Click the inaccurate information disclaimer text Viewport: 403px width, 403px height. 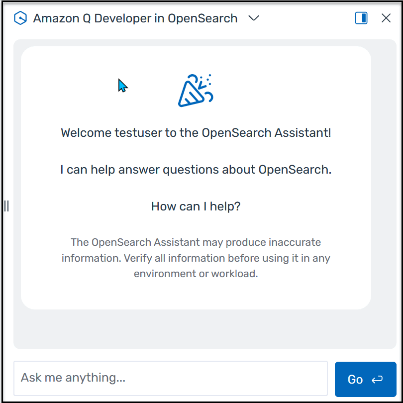[196, 258]
